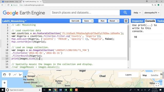Click the Reset button

112,21
